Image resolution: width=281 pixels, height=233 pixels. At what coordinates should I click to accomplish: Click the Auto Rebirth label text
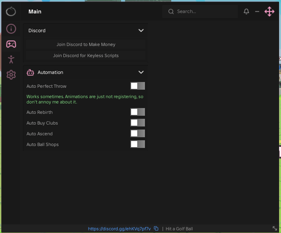click(x=40, y=112)
